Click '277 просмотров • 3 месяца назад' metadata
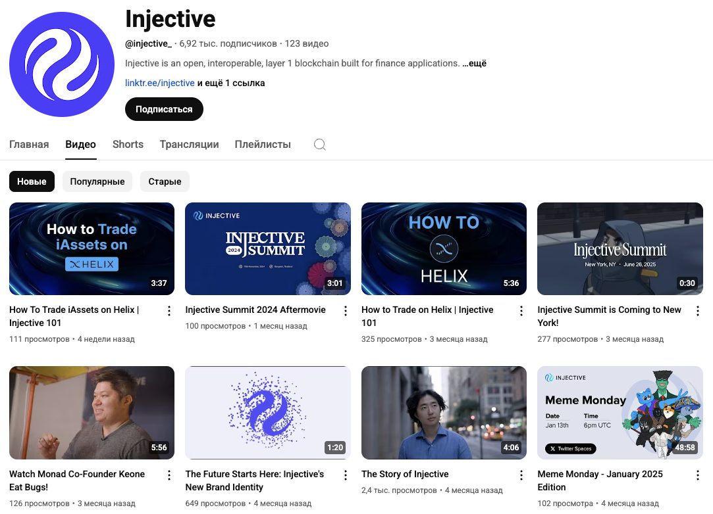 coord(600,339)
